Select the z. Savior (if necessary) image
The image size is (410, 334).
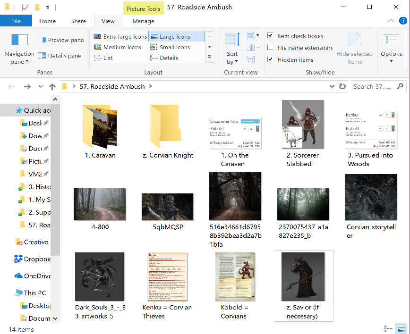303,286
